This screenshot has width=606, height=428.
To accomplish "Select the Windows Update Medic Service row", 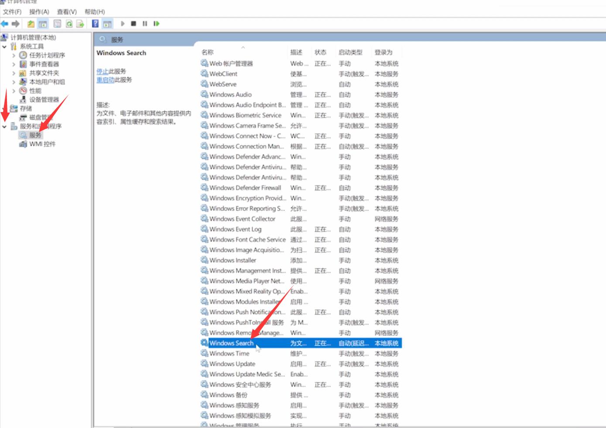I will pyautogui.click(x=300, y=374).
